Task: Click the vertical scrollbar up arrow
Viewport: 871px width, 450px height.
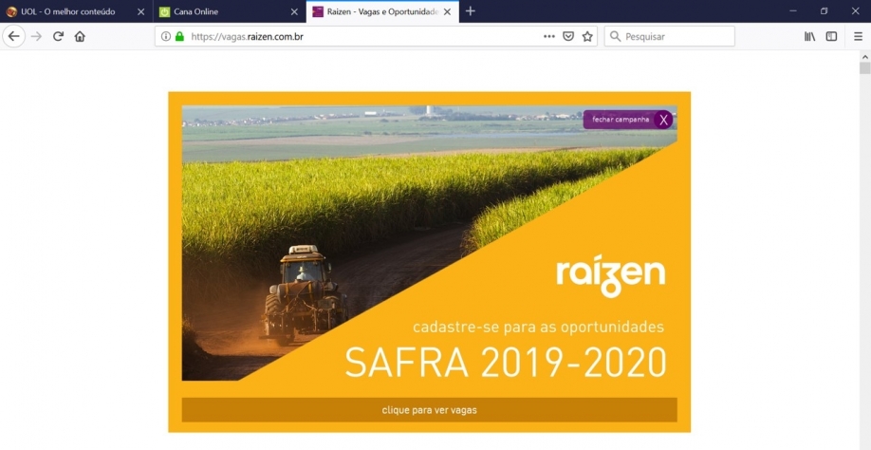Action: pyautogui.click(x=864, y=56)
